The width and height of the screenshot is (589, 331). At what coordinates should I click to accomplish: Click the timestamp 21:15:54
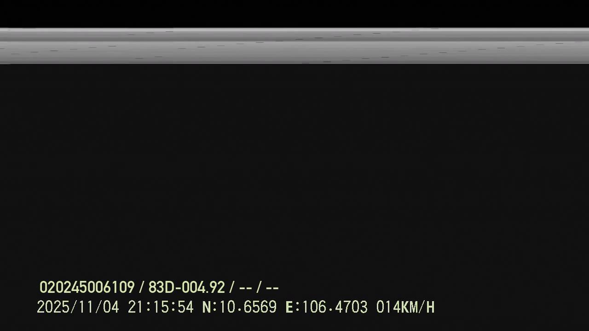[x=161, y=307]
